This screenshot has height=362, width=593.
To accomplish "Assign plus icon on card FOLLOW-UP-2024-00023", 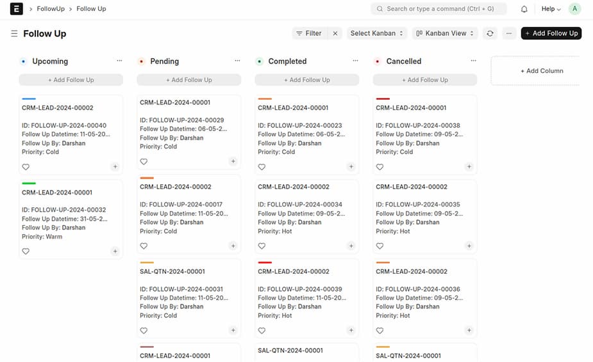I will [351, 166].
